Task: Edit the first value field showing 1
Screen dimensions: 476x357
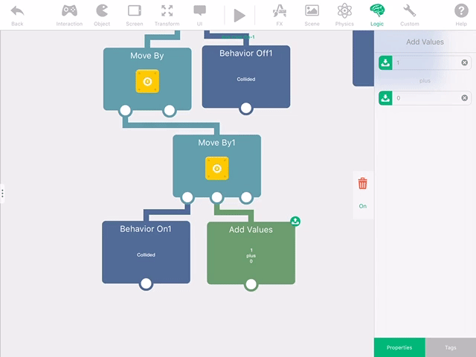Action: pyautogui.click(x=425, y=62)
